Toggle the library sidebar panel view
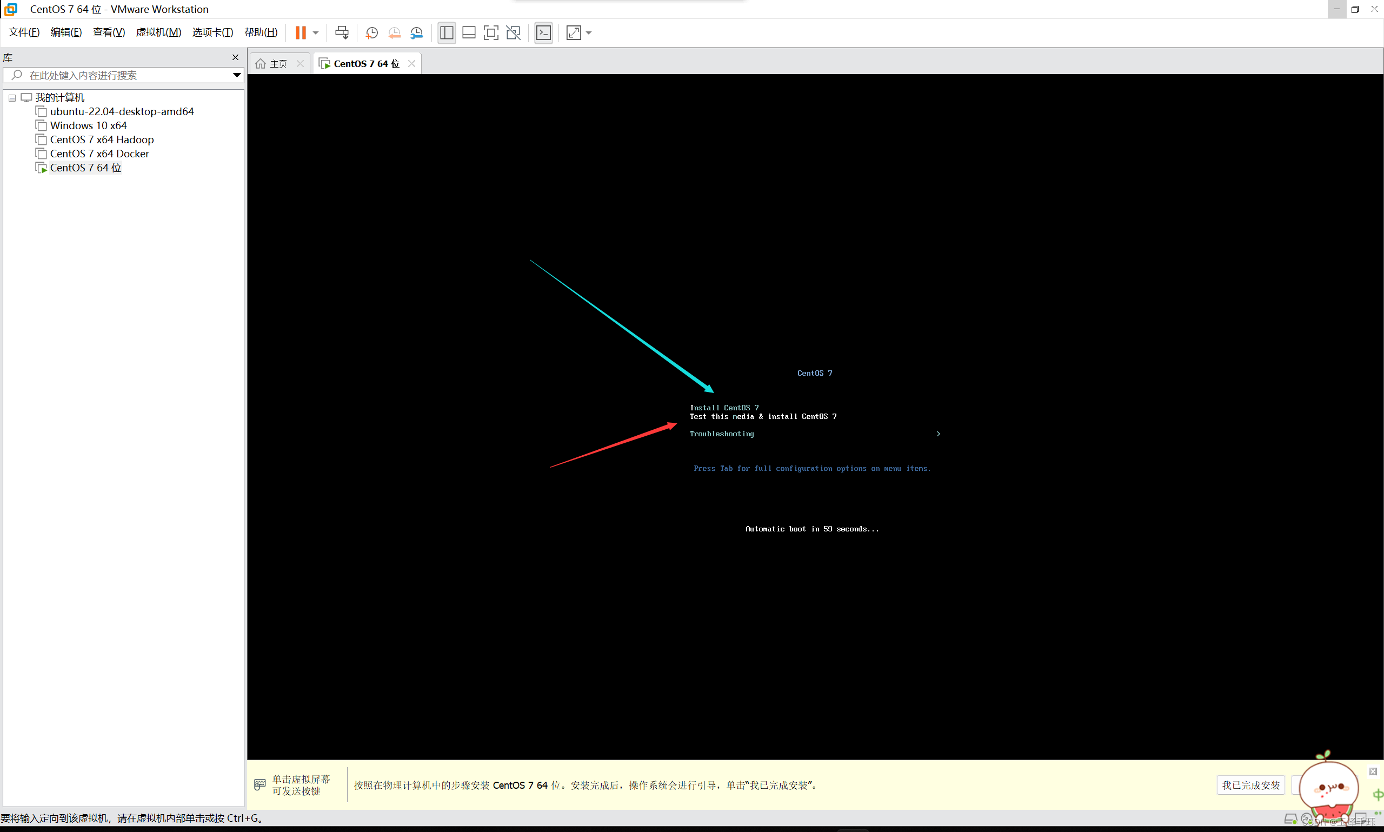 point(446,32)
